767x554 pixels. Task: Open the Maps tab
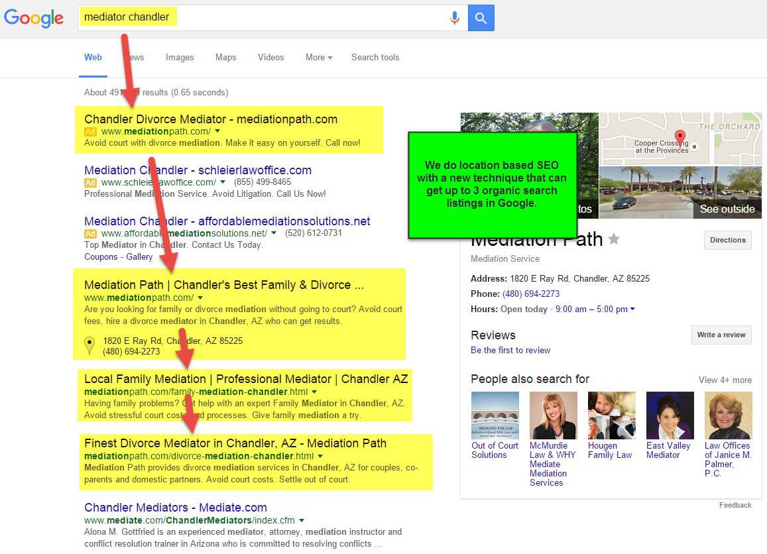pyautogui.click(x=225, y=58)
